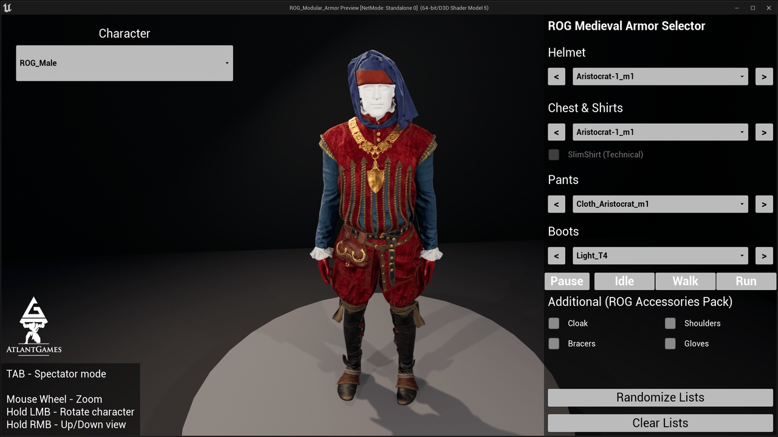
Task: Select next Pants option
Action: pos(764,204)
